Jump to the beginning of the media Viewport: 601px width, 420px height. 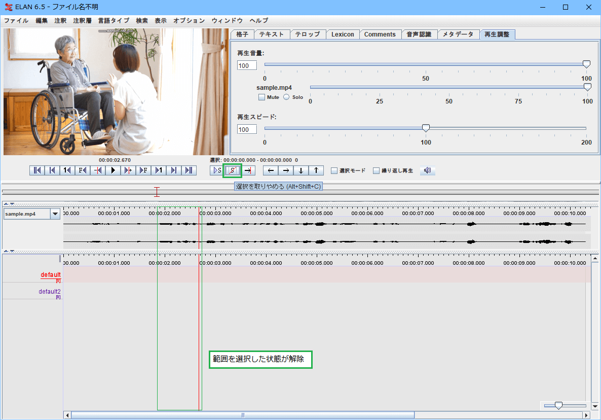(36, 170)
